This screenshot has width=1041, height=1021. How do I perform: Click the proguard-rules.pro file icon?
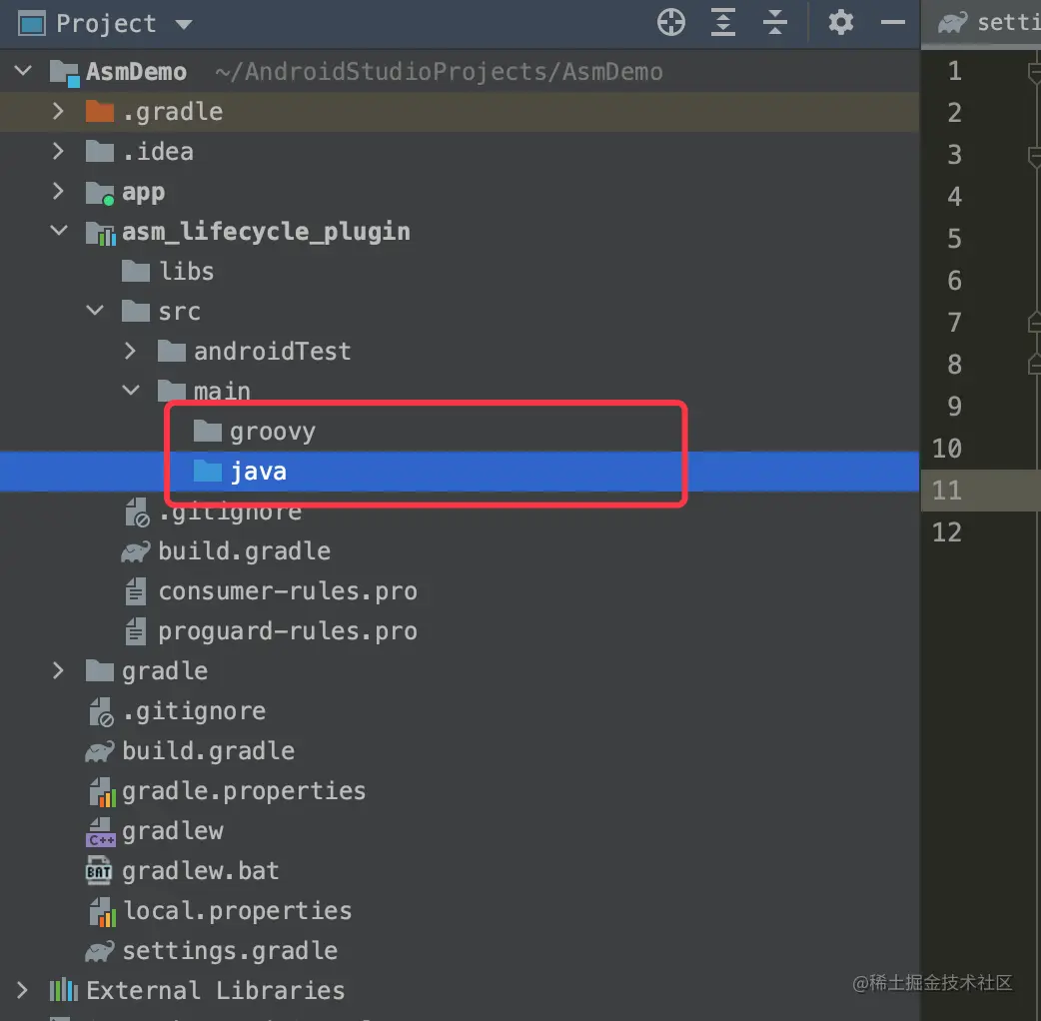[136, 630]
